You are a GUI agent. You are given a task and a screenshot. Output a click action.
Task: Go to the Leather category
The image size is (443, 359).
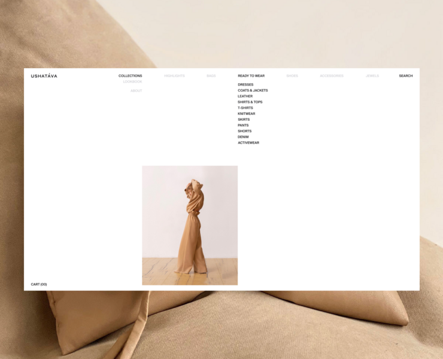(245, 96)
